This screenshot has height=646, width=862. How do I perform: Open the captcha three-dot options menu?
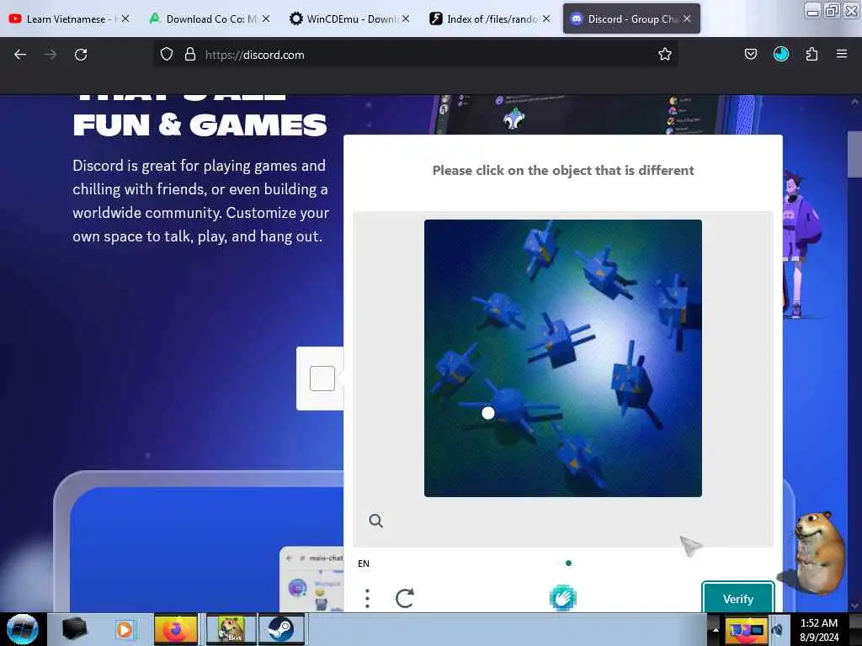pos(367,598)
